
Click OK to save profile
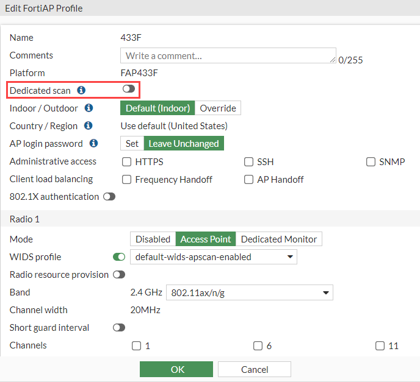[x=176, y=369]
